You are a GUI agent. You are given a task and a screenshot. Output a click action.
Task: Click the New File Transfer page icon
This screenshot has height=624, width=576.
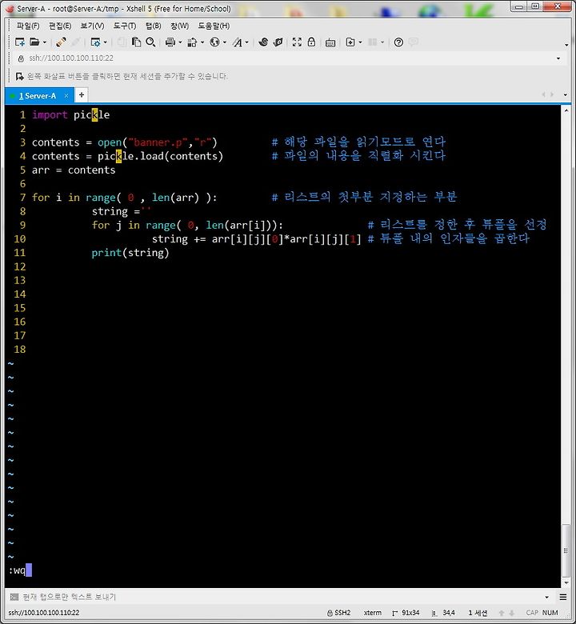click(350, 42)
